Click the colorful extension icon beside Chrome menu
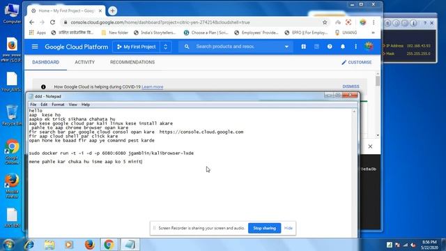The width and height of the screenshot is (446, 251). pyautogui.click(x=362, y=22)
